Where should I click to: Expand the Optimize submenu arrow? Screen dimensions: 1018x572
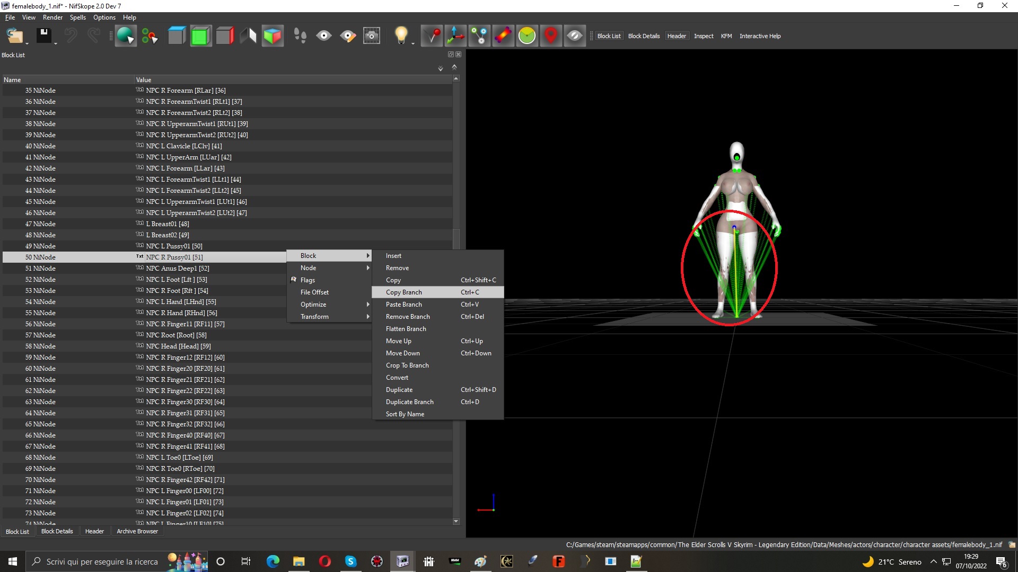(367, 305)
